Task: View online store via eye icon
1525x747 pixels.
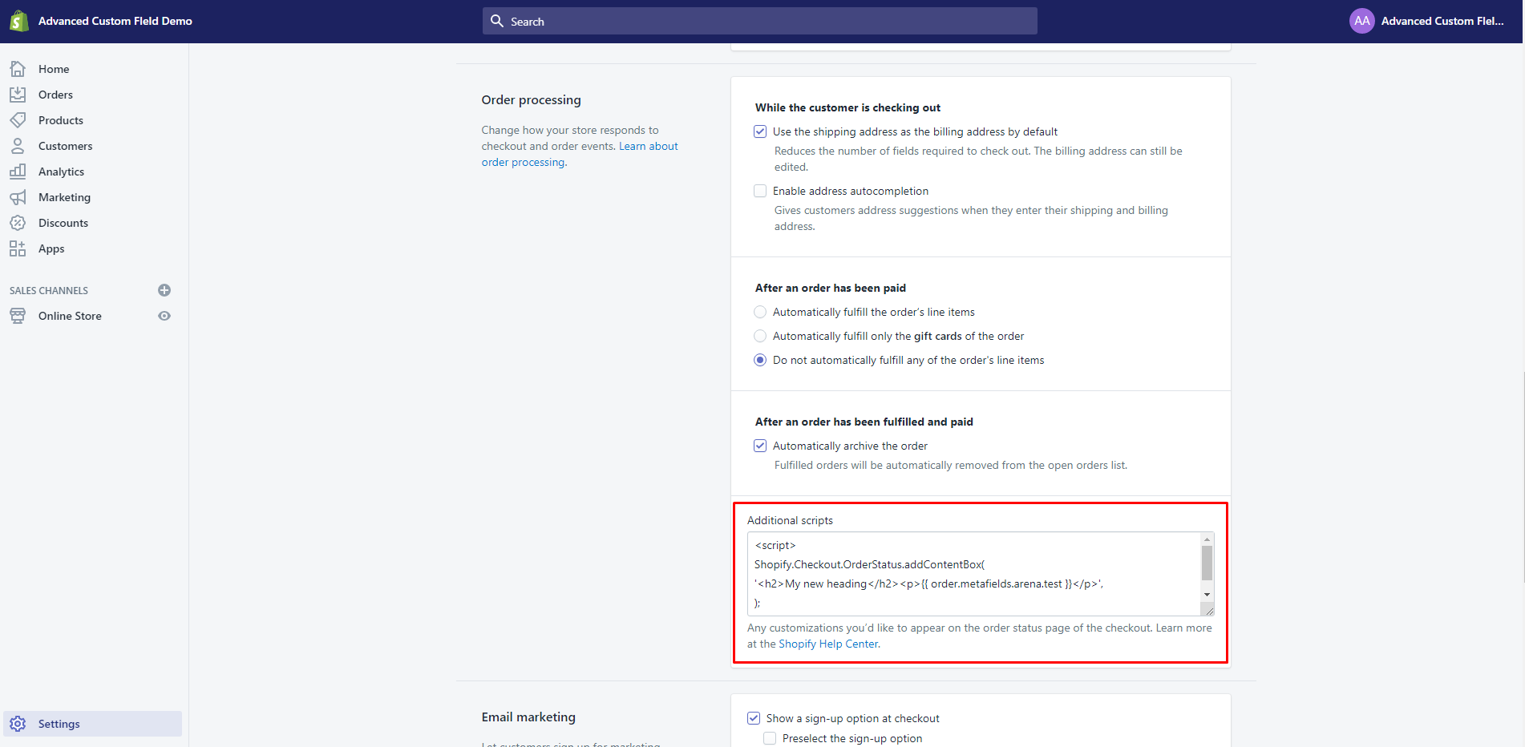Action: click(164, 316)
